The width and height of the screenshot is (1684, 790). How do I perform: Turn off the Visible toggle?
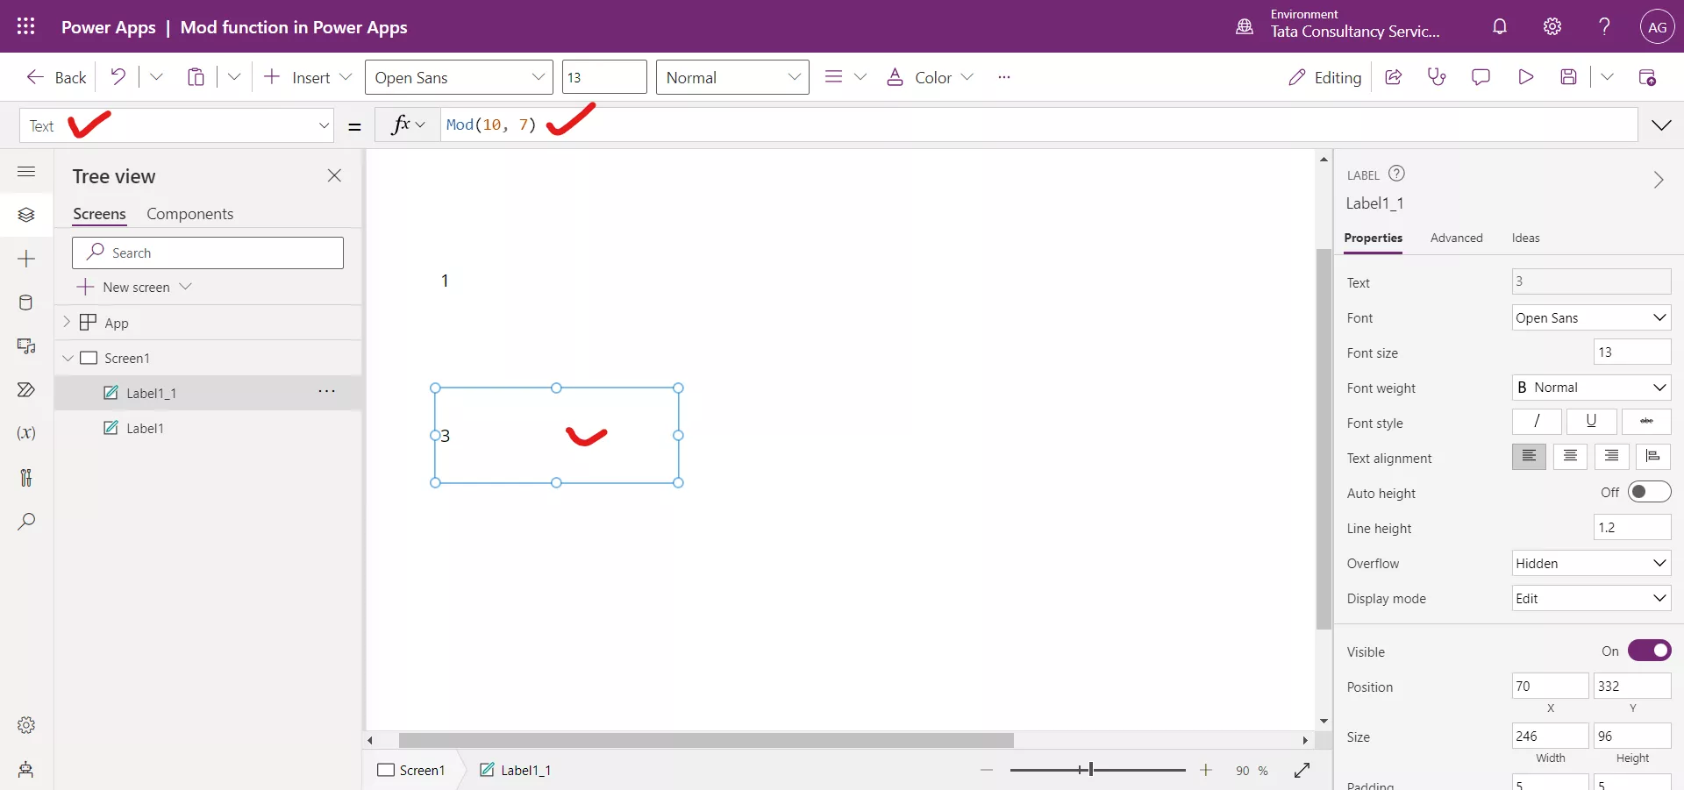[1649, 651]
